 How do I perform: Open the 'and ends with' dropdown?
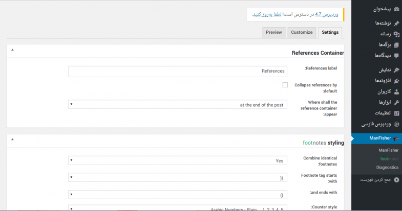pos(177,195)
